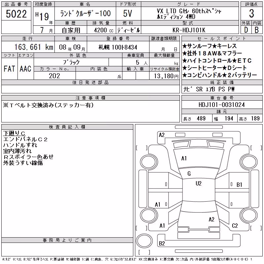This screenshot has width=264, height=264.
Task: Click the inspector note ハンドルすれ
Action: pyautogui.click(x=20, y=145)
